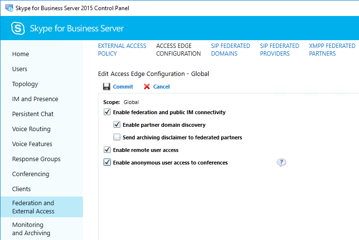Select the SIP Federated Providers tab
Screen dimensions: 359x240
click(x=279, y=50)
